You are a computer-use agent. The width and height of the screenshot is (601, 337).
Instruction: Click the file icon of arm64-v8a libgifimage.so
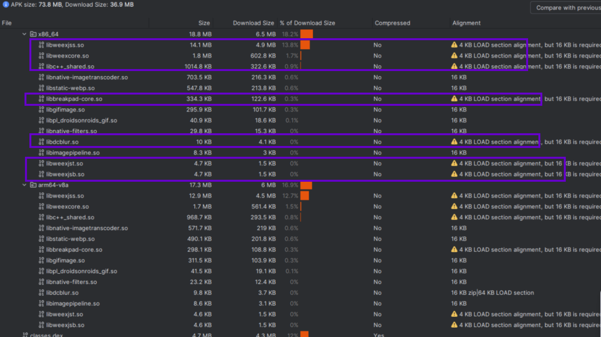(41, 261)
